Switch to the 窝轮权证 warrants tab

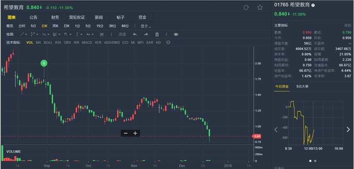coord(77,17)
